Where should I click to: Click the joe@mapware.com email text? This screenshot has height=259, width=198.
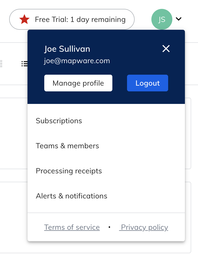point(77,61)
